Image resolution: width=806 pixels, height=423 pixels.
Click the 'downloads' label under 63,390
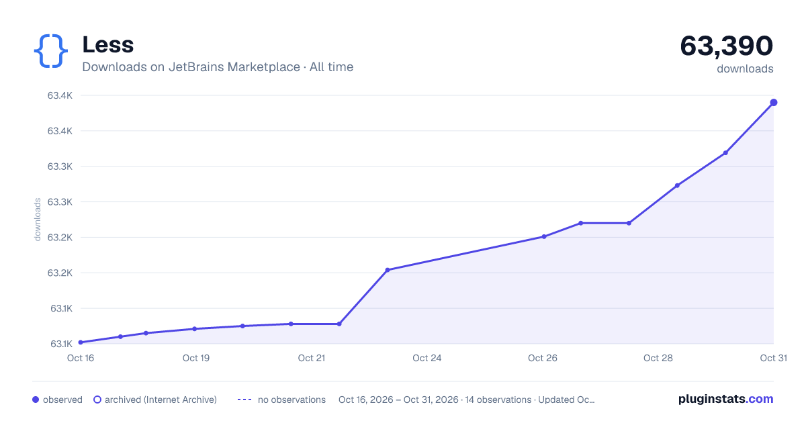pyautogui.click(x=745, y=68)
